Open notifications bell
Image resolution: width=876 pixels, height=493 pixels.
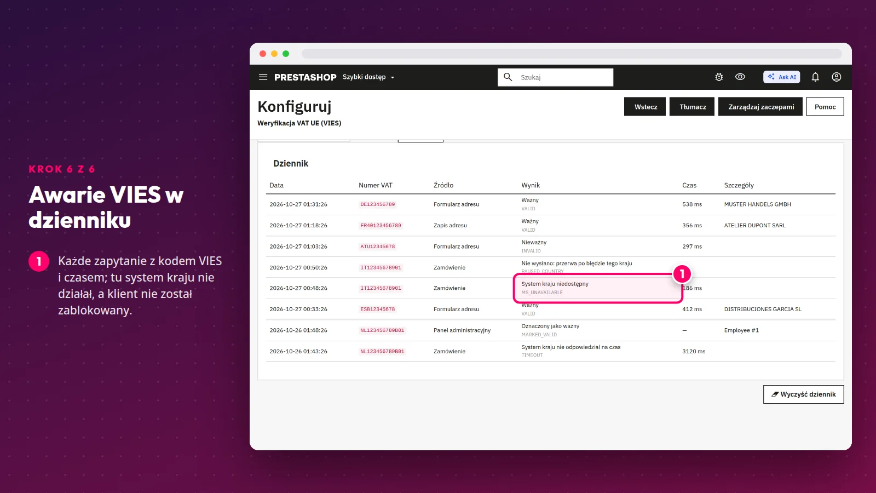[815, 77]
